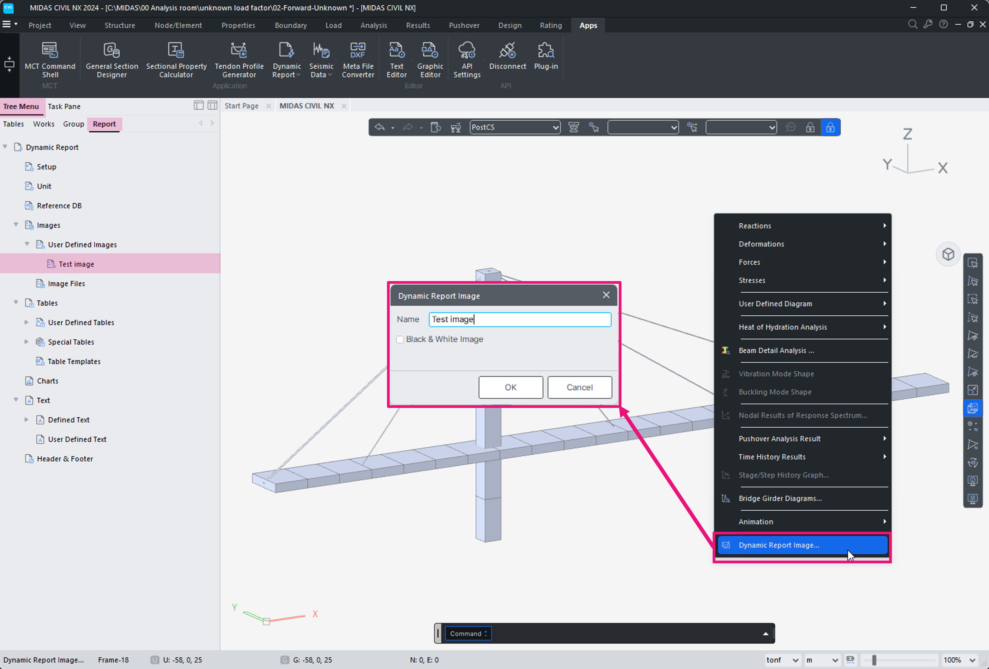Click the hamburger menu icon
The image size is (989, 669).
[6, 24]
